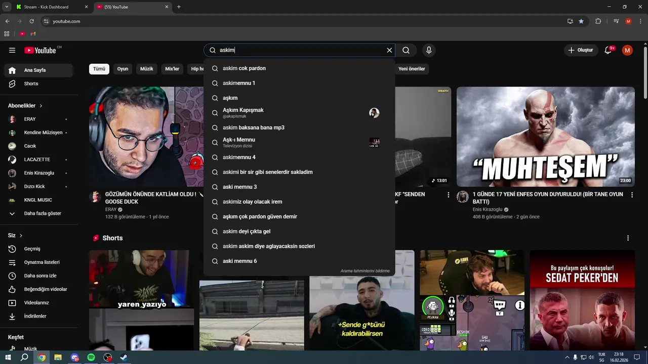Image resolution: width=648 pixels, height=364 pixels.
Task: Choose the Aşk-ı Memnu TV series suggestion
Action: pos(299,143)
